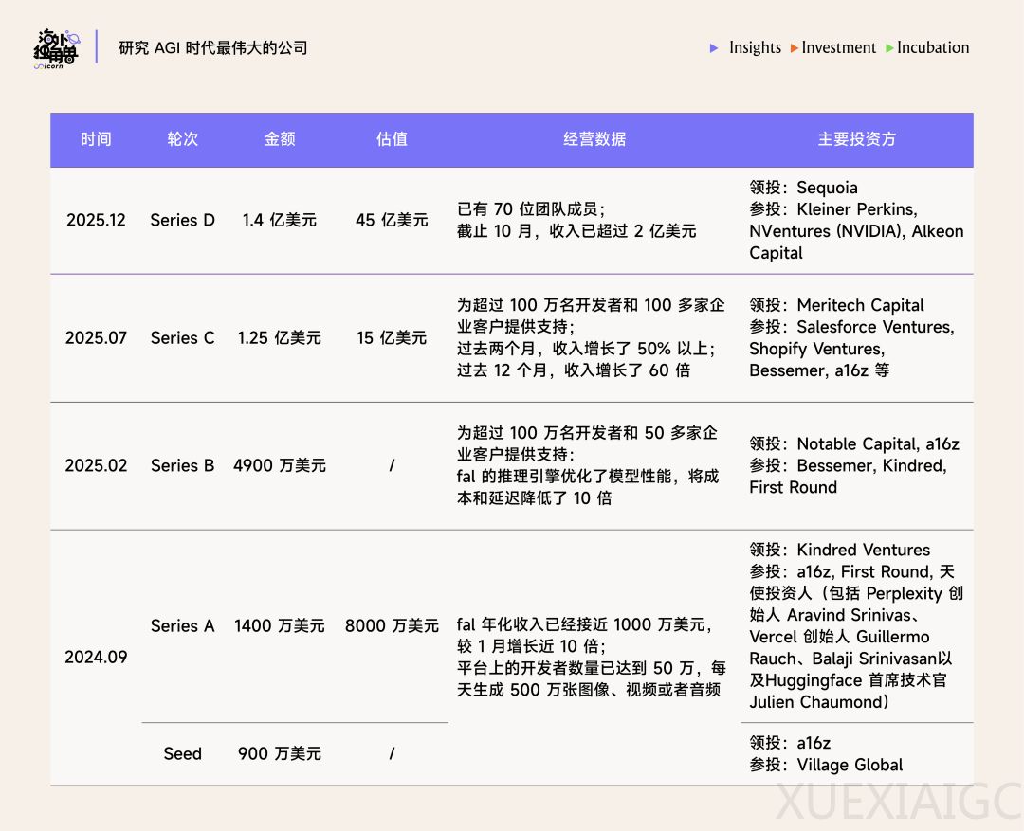This screenshot has height=831, width=1024.
Task: Switch to the Investment section
Action: [838, 47]
